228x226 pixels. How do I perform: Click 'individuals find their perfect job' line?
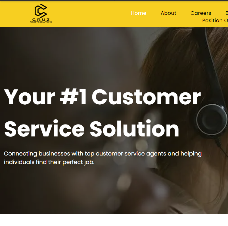[49, 162]
